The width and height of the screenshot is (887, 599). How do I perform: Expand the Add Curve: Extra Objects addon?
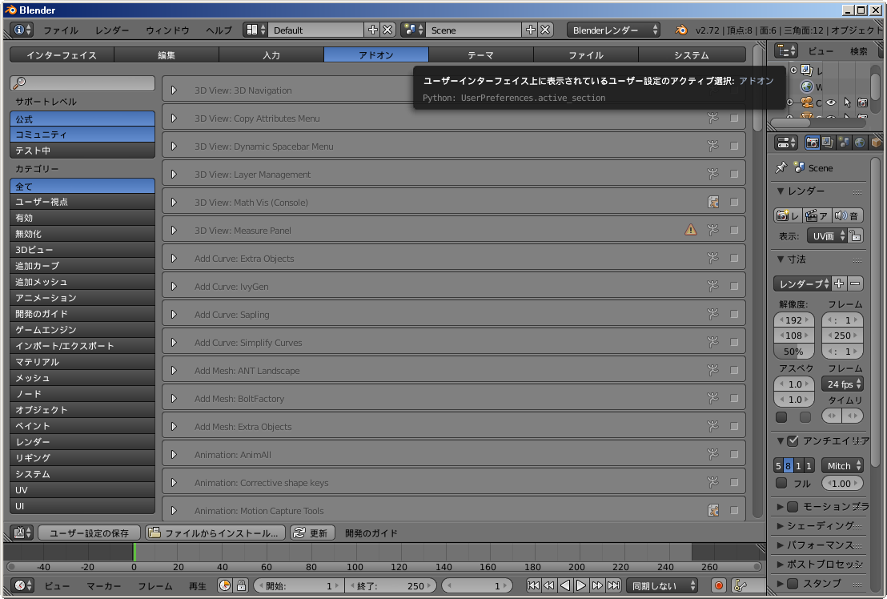(x=175, y=259)
